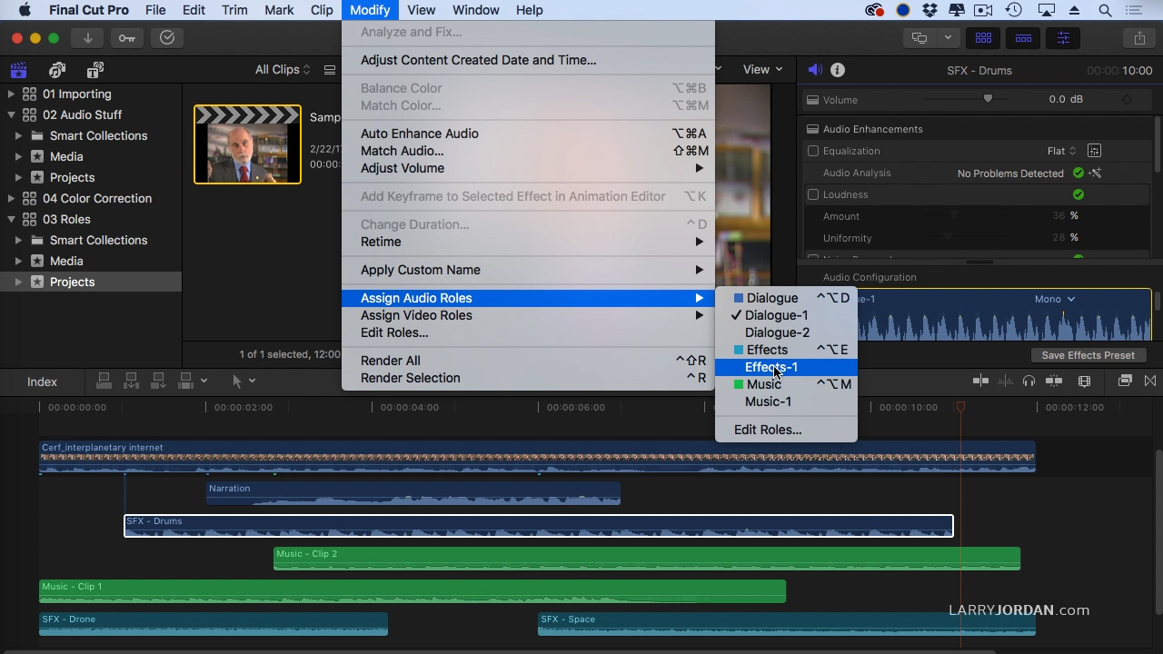
Task: Toggle the Volume section icon
Action: pos(813,100)
